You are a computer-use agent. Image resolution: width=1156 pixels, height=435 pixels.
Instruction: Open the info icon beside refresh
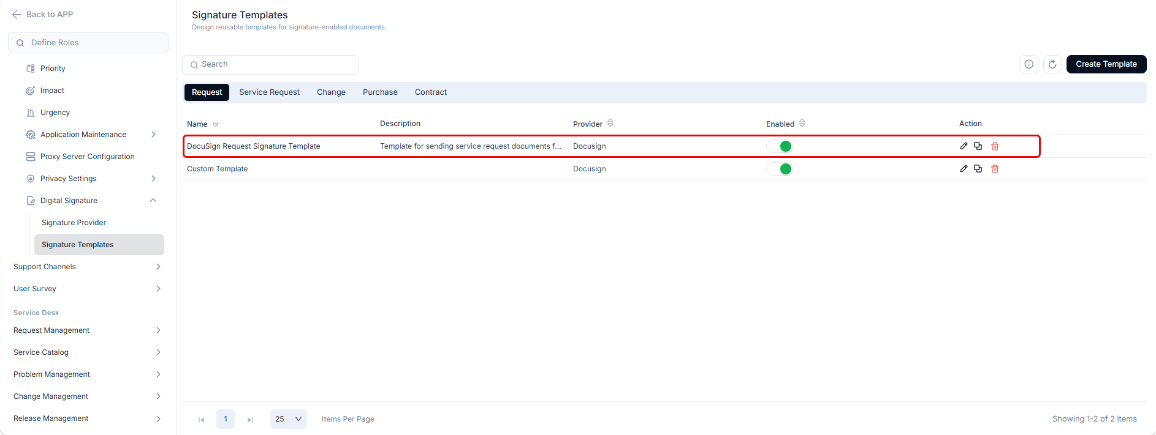[1029, 64]
